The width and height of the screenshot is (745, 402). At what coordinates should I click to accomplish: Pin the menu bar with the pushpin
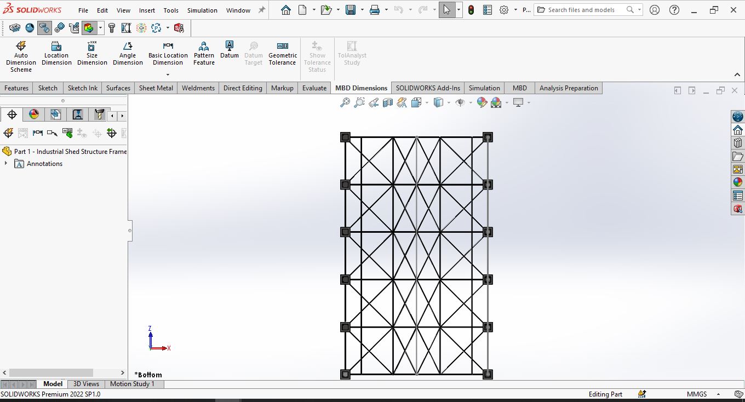tap(262, 10)
